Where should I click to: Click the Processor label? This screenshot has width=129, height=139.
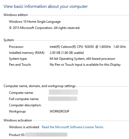[x=16, y=47]
